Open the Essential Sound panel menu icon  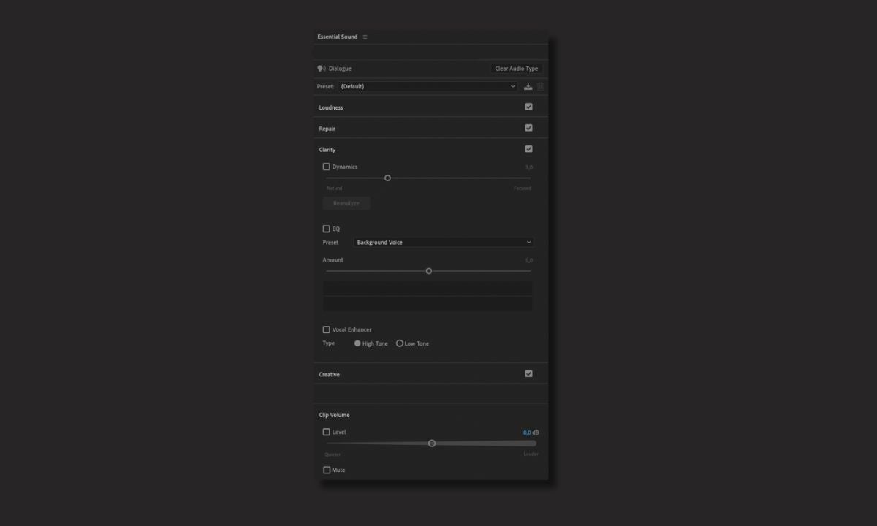point(365,37)
